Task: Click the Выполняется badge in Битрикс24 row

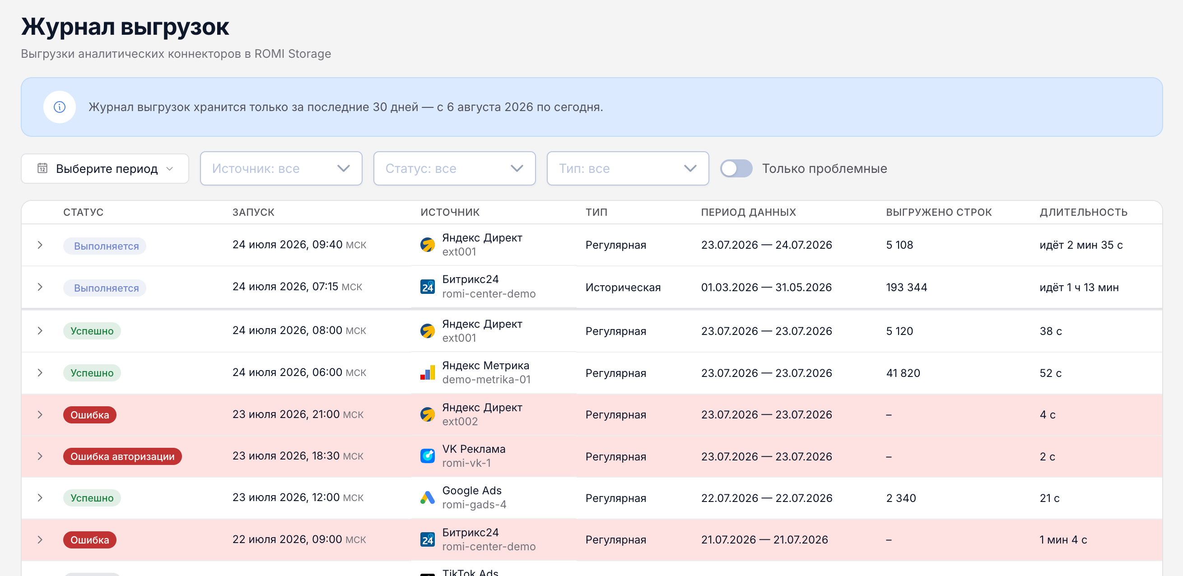Action: point(105,288)
